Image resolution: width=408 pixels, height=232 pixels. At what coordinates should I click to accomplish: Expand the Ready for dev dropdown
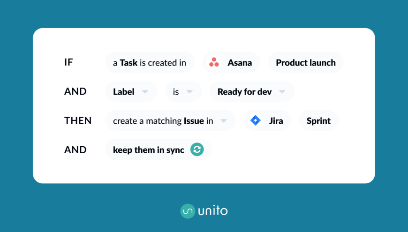(282, 91)
